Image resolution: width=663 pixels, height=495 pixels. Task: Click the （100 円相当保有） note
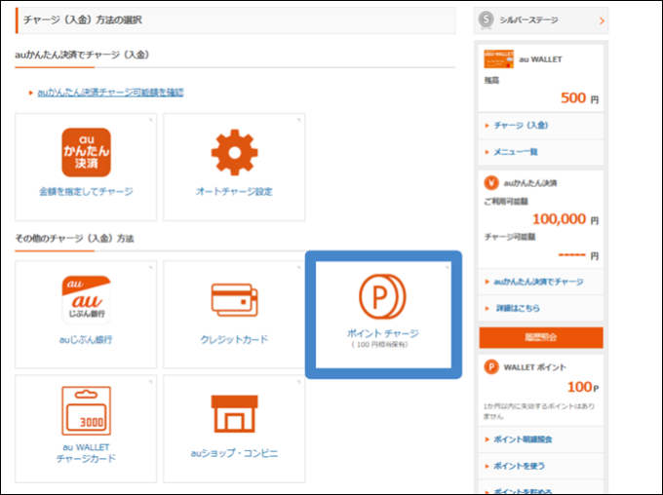point(379,345)
